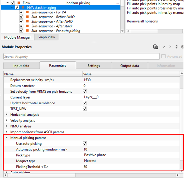Uncheck the Use auto picking checkbox
The image size is (184, 178).
coord(85,144)
